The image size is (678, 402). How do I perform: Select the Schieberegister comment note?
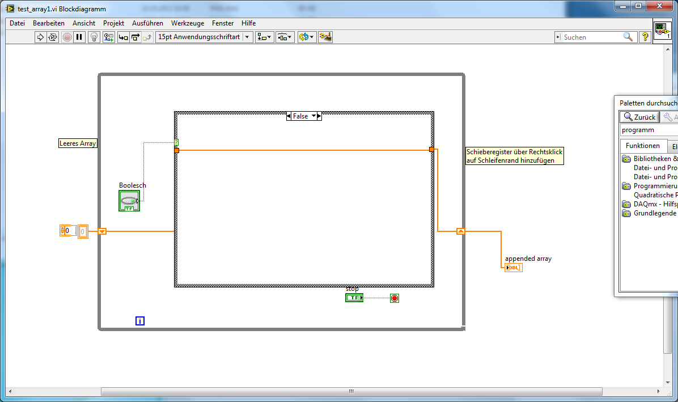click(515, 156)
